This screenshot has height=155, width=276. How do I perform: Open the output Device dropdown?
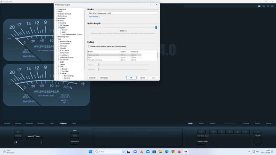point(122,13)
